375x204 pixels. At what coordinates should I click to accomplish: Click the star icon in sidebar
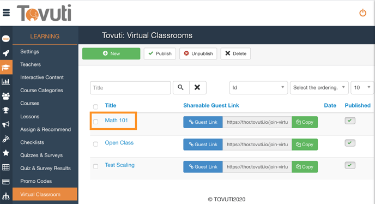pyautogui.click(x=6, y=153)
